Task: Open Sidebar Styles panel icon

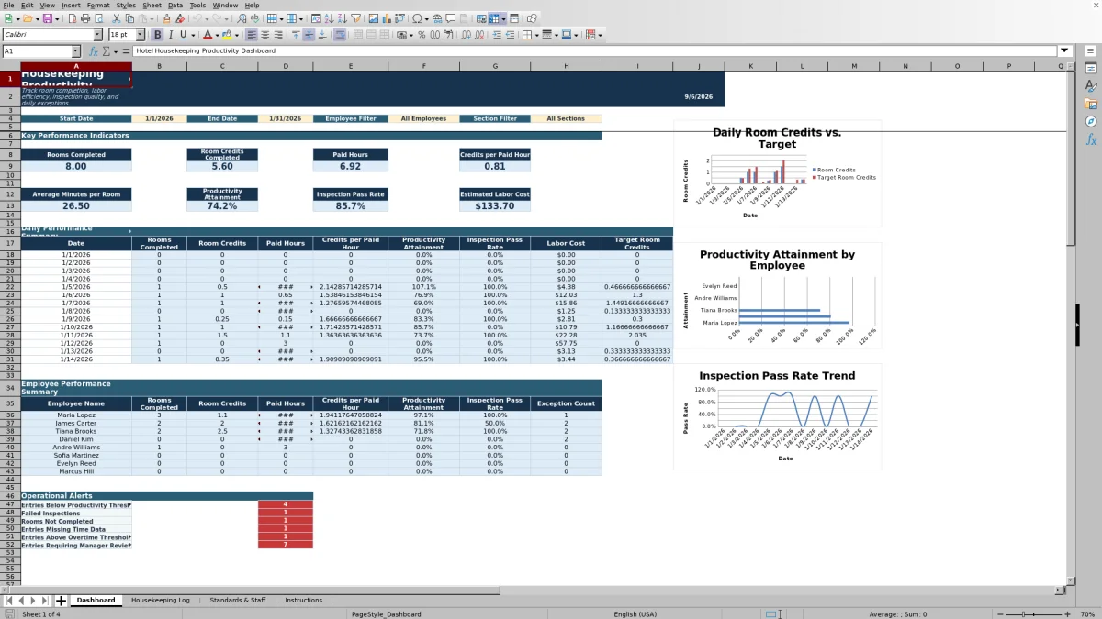Action: (1091, 86)
